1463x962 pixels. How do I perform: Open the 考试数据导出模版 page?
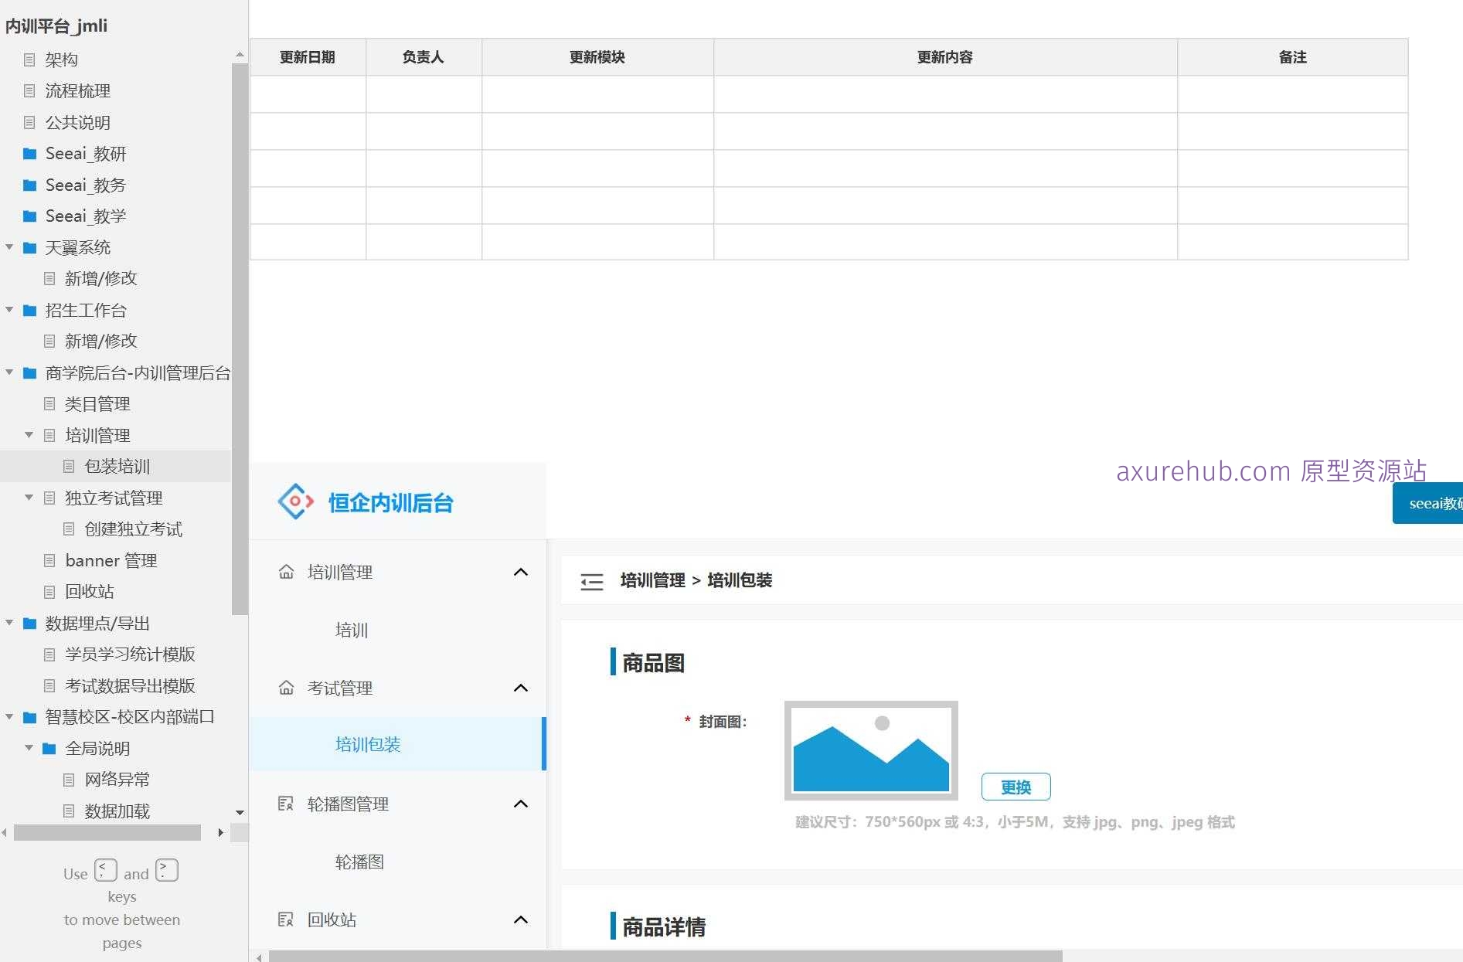pyautogui.click(x=130, y=686)
